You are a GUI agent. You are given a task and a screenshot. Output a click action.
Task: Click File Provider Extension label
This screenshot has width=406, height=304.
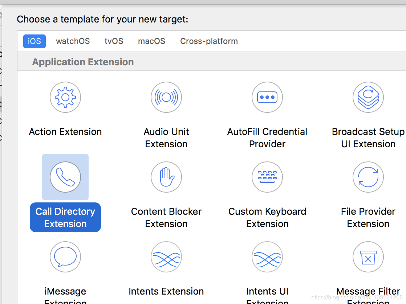(368, 217)
